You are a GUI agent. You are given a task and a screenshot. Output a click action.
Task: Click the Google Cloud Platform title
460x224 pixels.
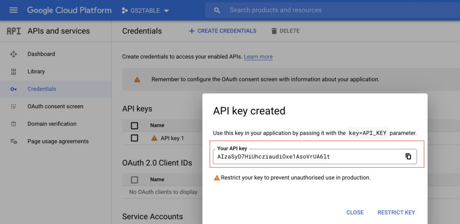69,10
